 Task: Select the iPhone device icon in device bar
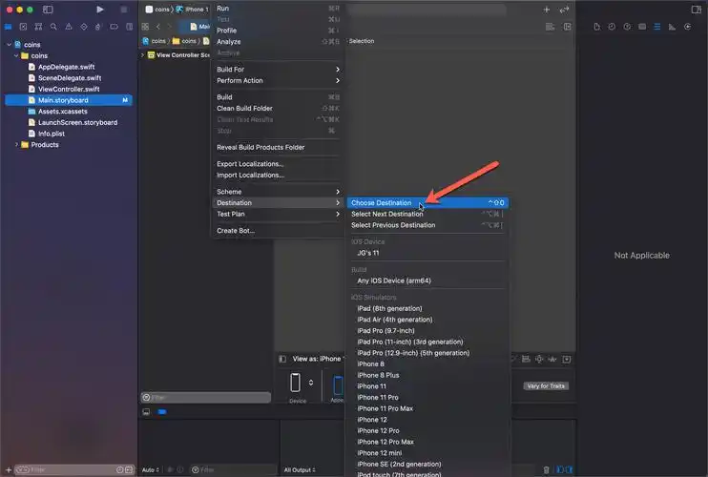[x=296, y=383]
